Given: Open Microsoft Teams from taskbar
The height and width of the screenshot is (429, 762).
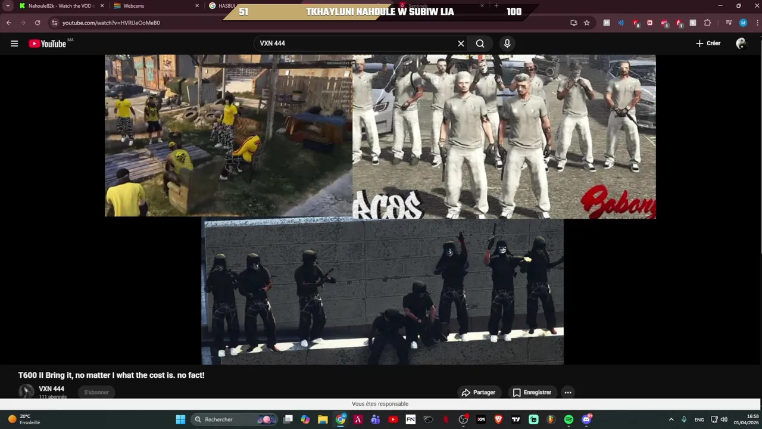Looking at the screenshot, I should 375,419.
